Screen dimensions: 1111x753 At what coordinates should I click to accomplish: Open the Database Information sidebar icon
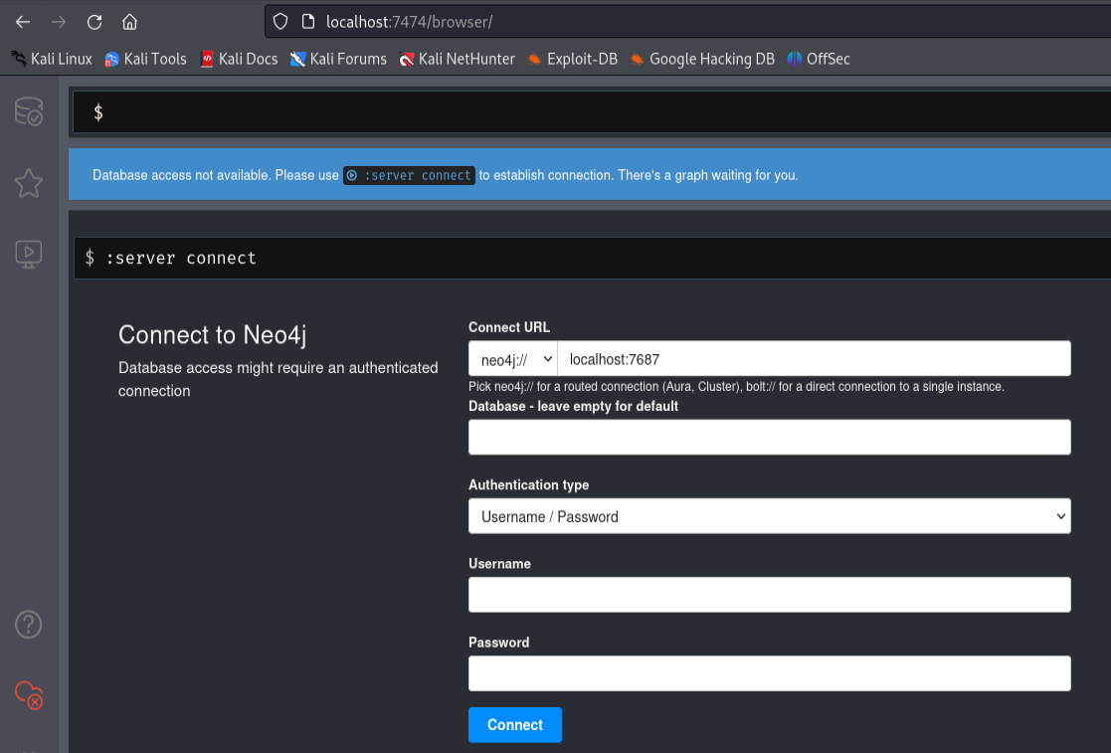click(29, 111)
